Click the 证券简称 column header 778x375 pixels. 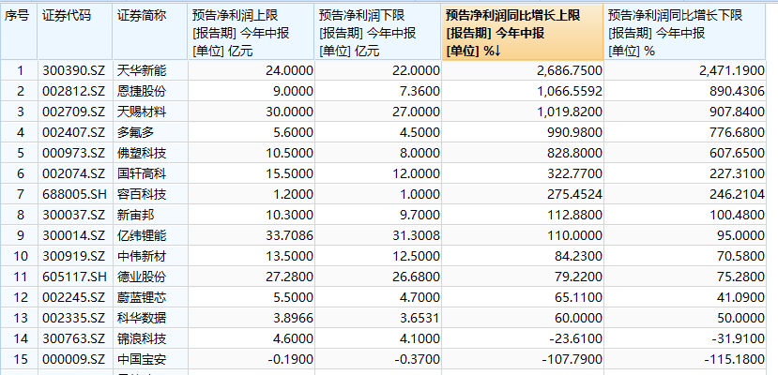(150, 32)
